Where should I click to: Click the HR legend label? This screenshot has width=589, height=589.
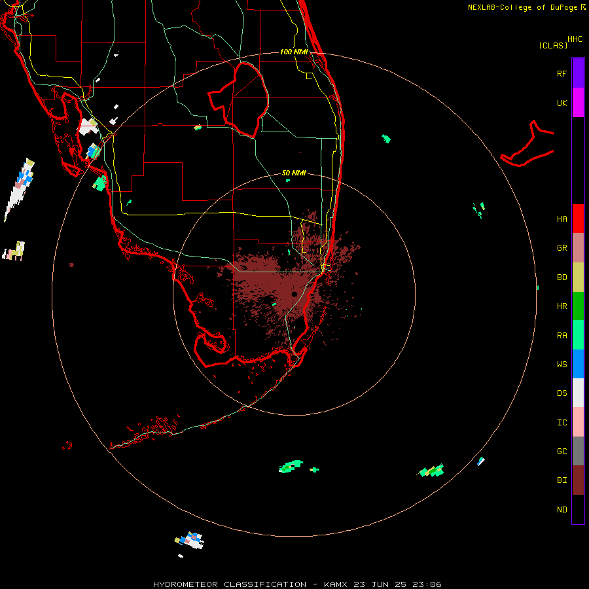click(x=562, y=306)
